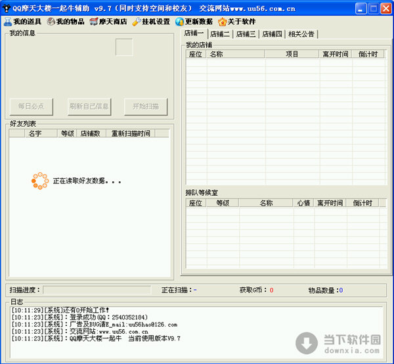Switch to the 店铺一 tab
Image resolution: width=394 pixels, height=364 pixels.
point(194,34)
